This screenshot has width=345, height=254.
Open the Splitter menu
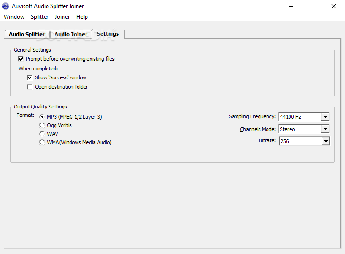(x=39, y=17)
